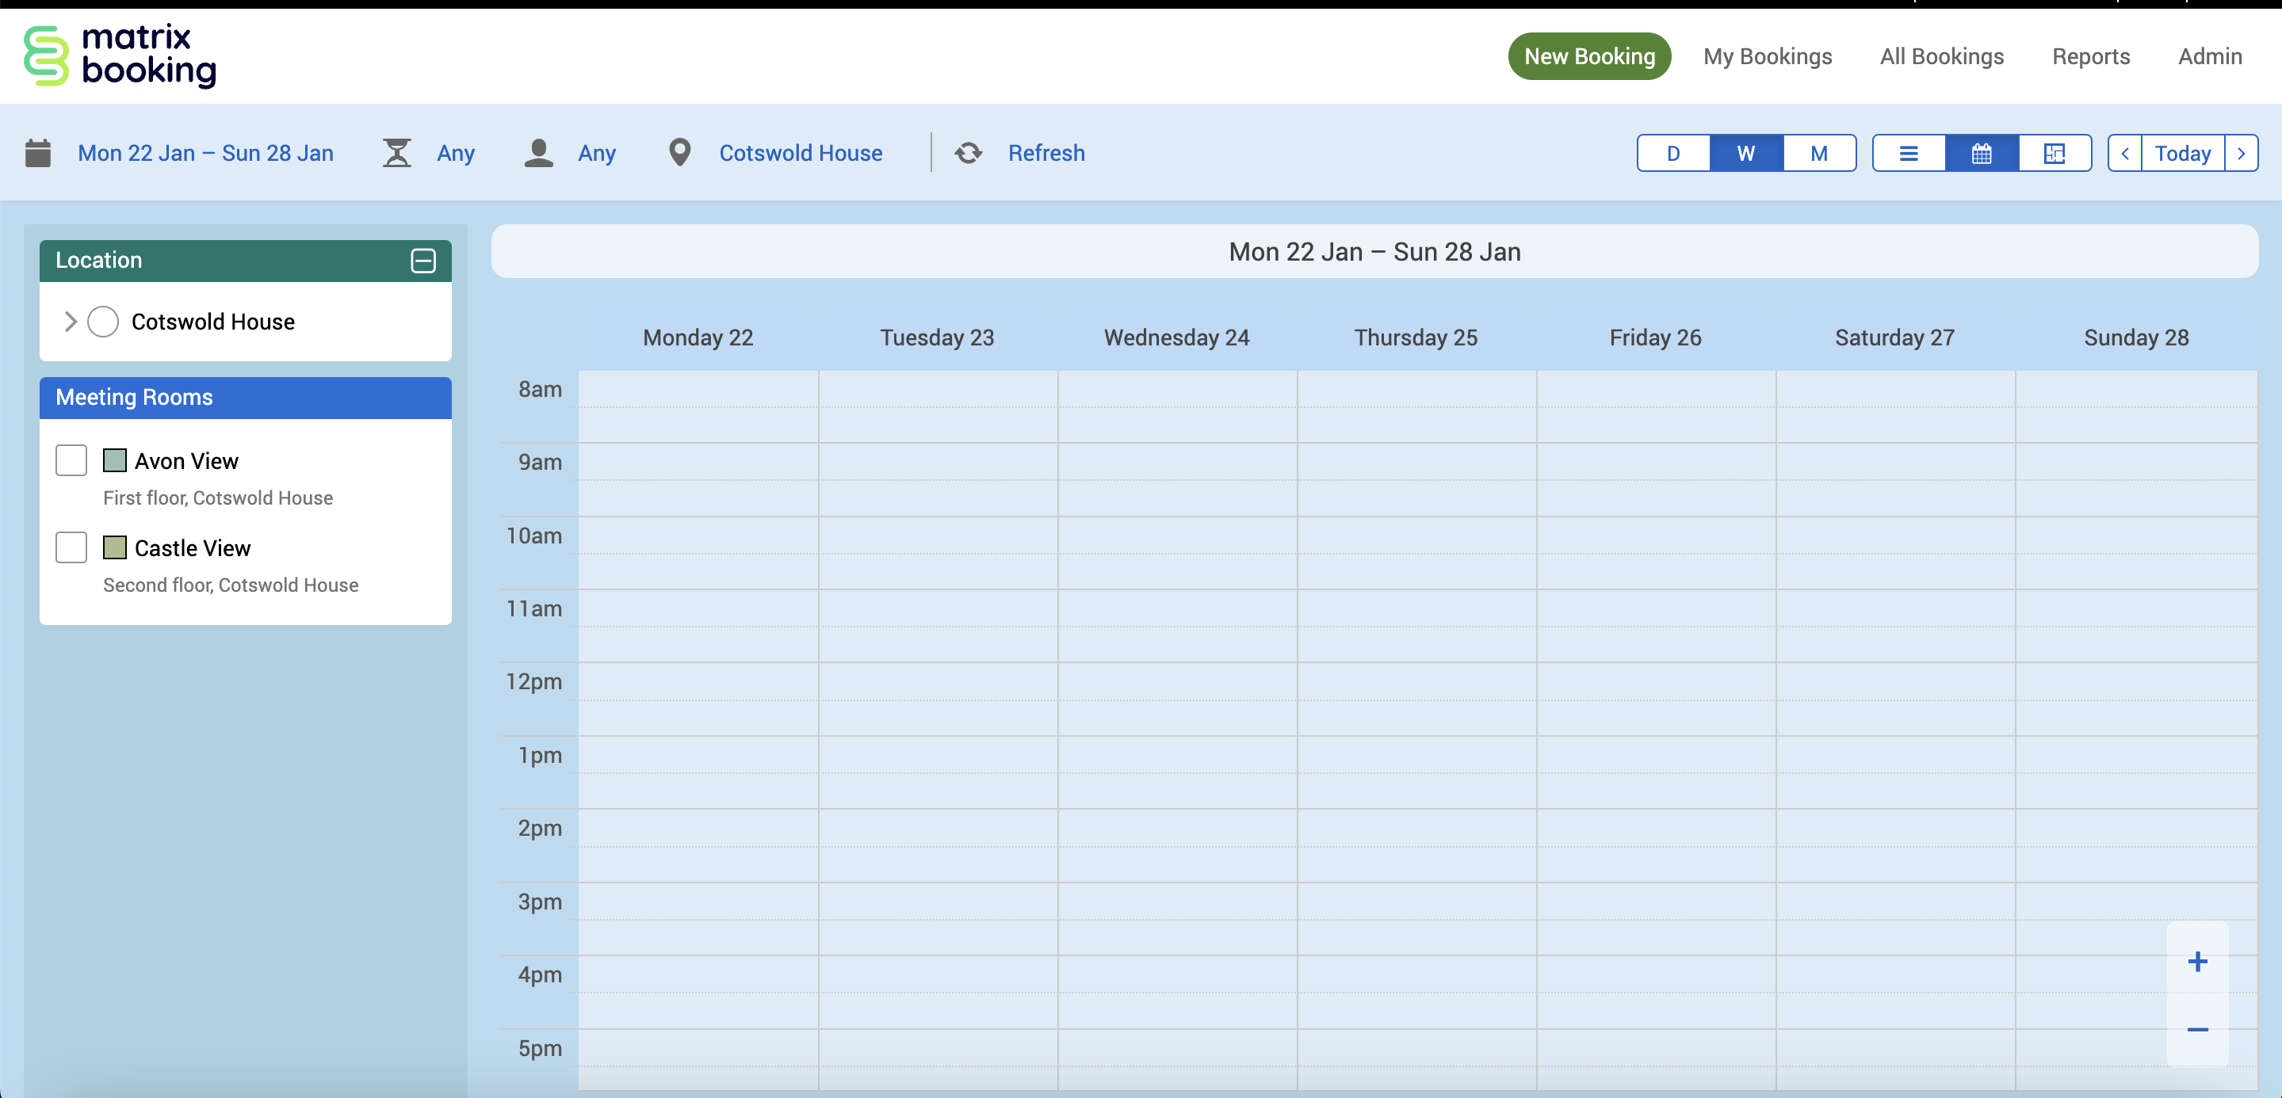Tick the Avon View checkbox
The image size is (2282, 1098).
pyautogui.click(x=71, y=460)
